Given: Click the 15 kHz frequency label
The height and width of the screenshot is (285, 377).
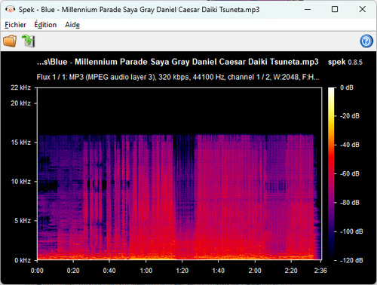Looking at the screenshot, I should pyautogui.click(x=21, y=142).
